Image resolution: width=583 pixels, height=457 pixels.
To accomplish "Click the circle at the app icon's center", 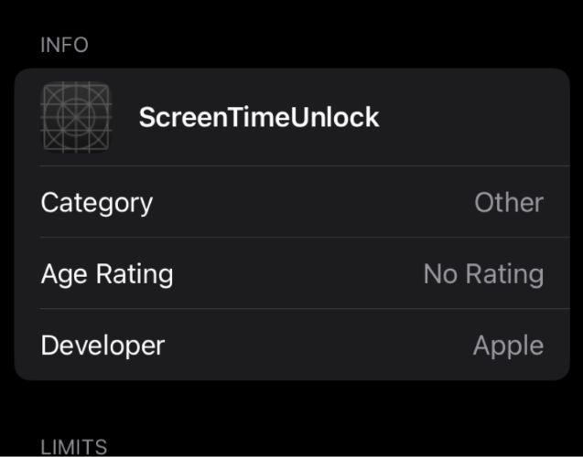I will 76,118.
